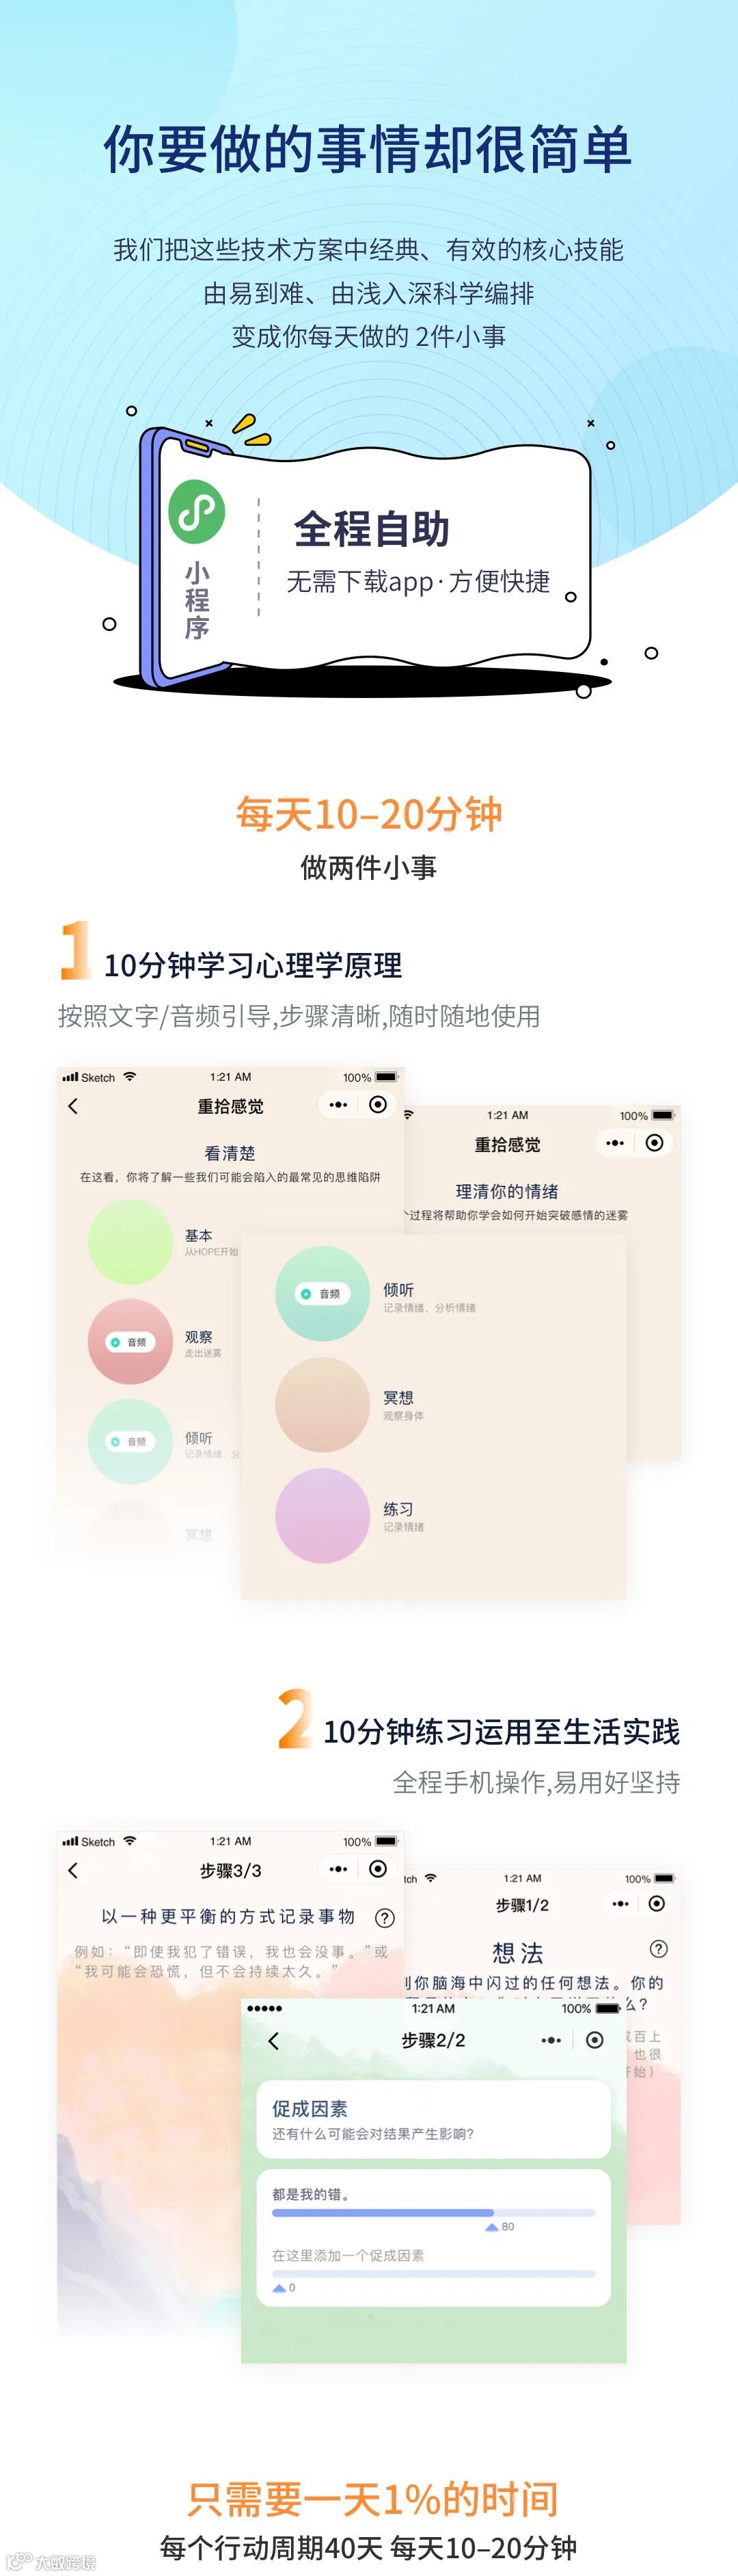Tap back arrow on 重拾感觉 screen

tap(72, 1105)
